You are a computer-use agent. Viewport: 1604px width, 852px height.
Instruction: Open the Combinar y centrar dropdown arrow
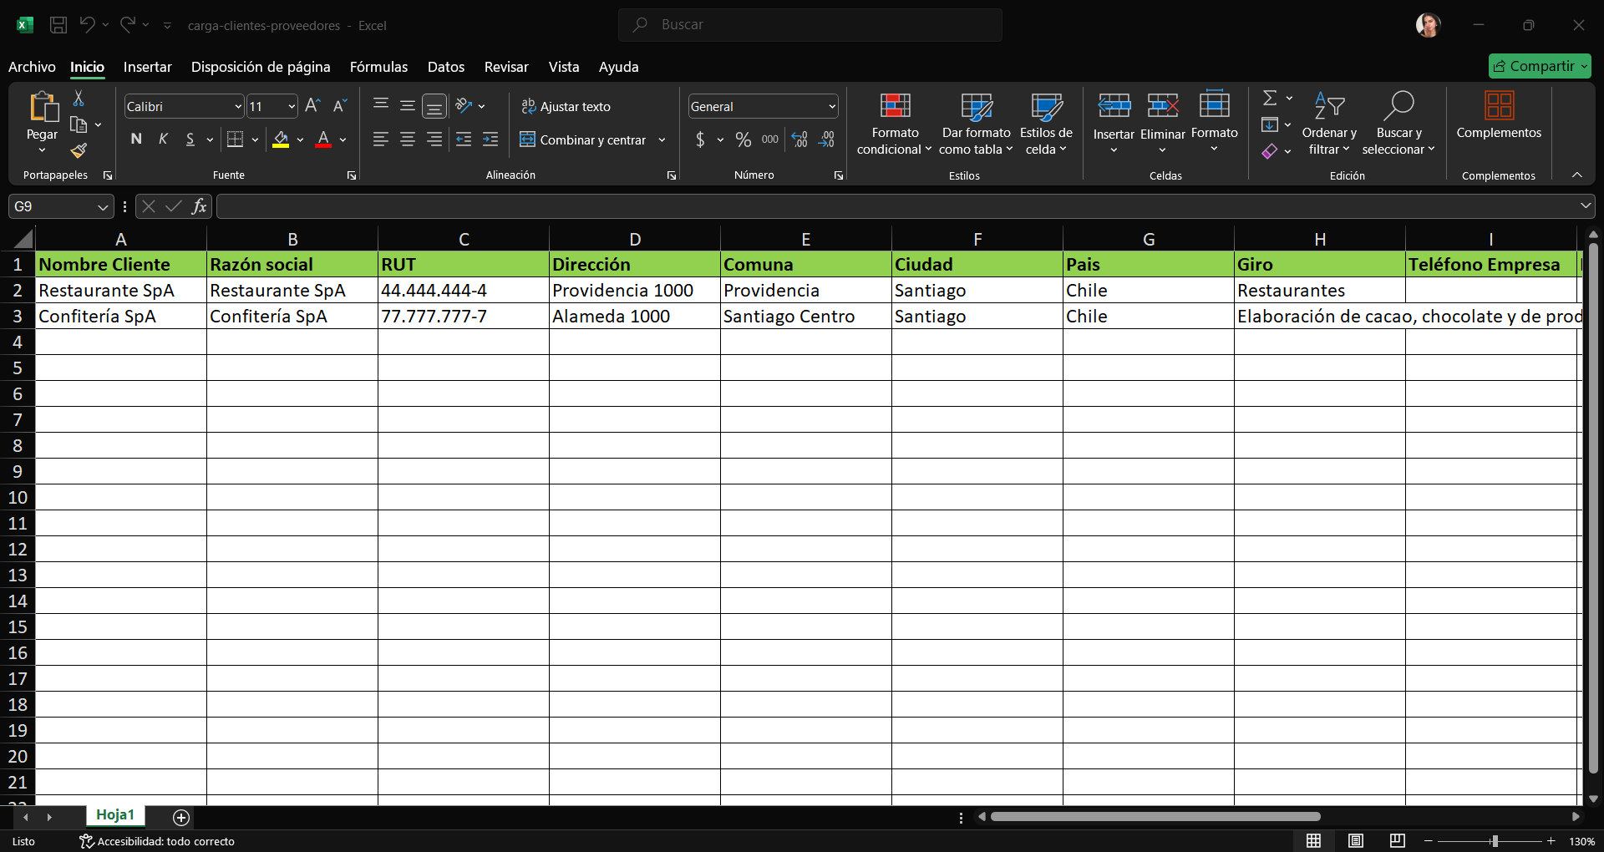[x=662, y=139]
